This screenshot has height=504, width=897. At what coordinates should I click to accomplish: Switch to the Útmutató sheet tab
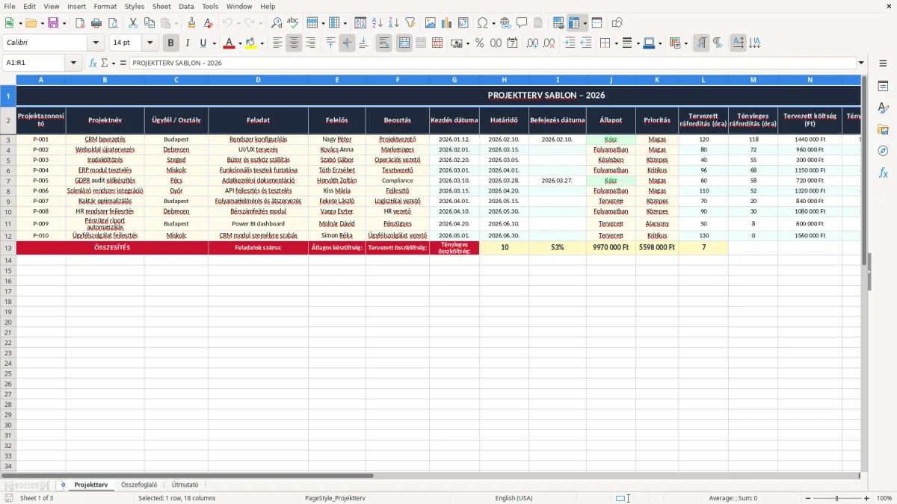pyautogui.click(x=185, y=485)
